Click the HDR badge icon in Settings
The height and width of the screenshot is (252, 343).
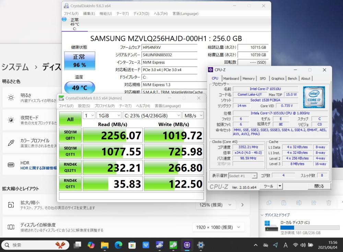pyautogui.click(x=11, y=165)
